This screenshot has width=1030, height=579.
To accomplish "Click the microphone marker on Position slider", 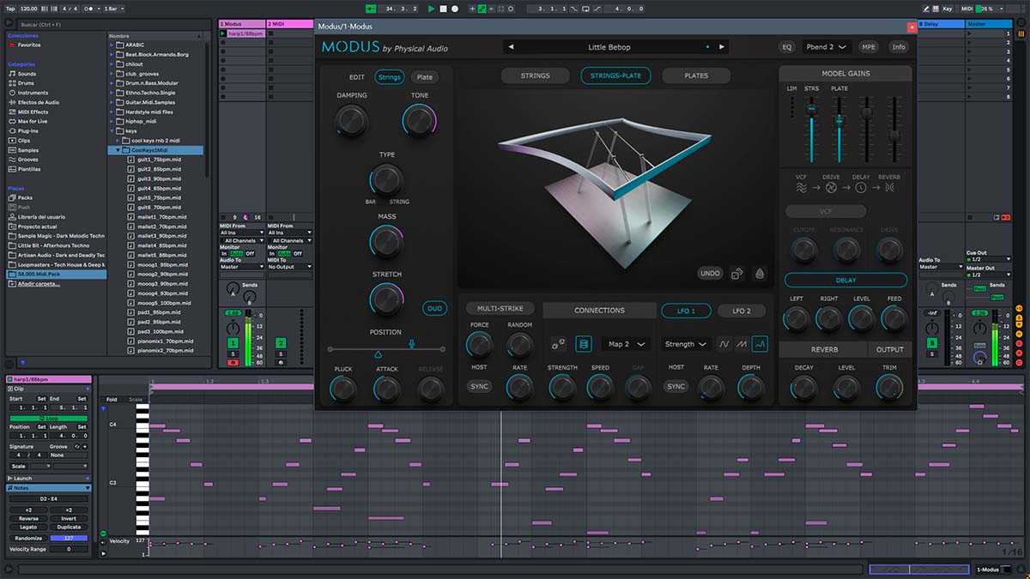I will click(412, 343).
